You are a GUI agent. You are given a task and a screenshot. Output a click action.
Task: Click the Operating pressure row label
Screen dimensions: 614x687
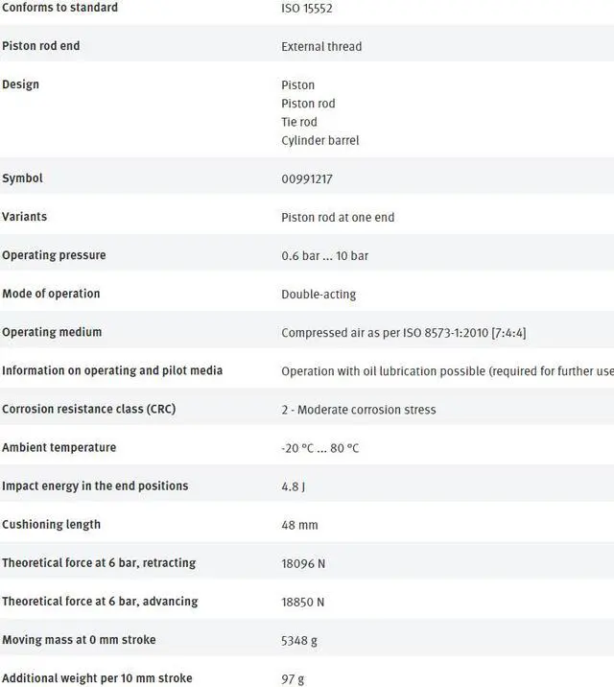[54, 255]
